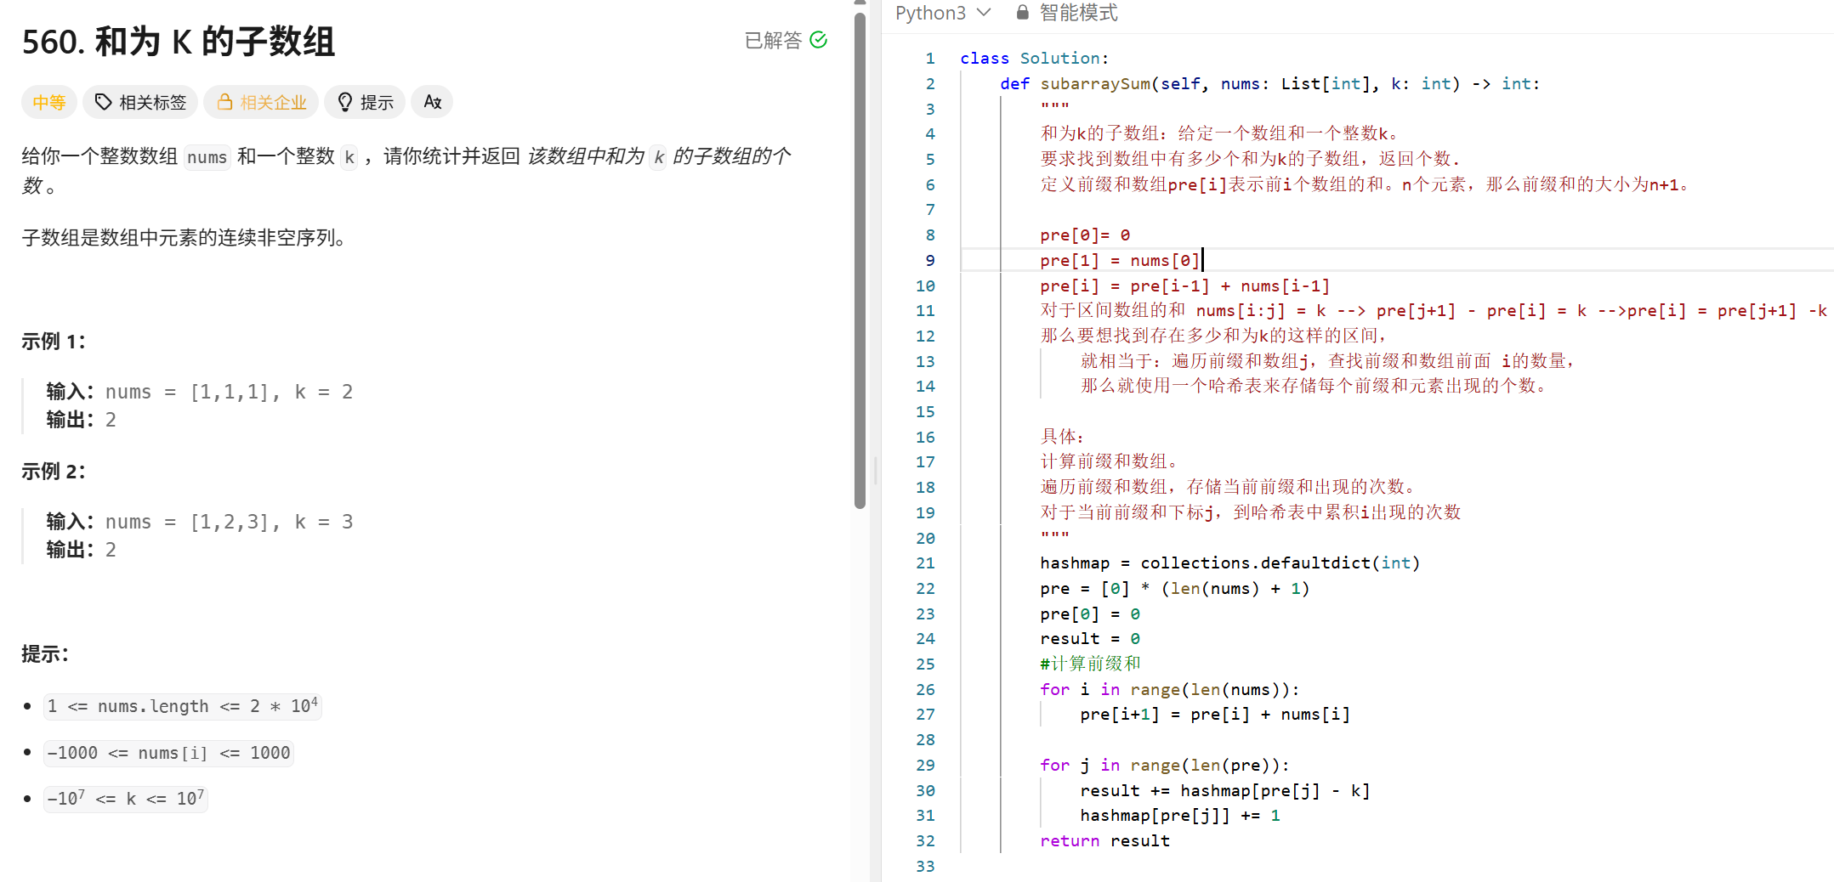Click the 中等 difficulty tag
The height and width of the screenshot is (882, 1834).
[x=49, y=102]
